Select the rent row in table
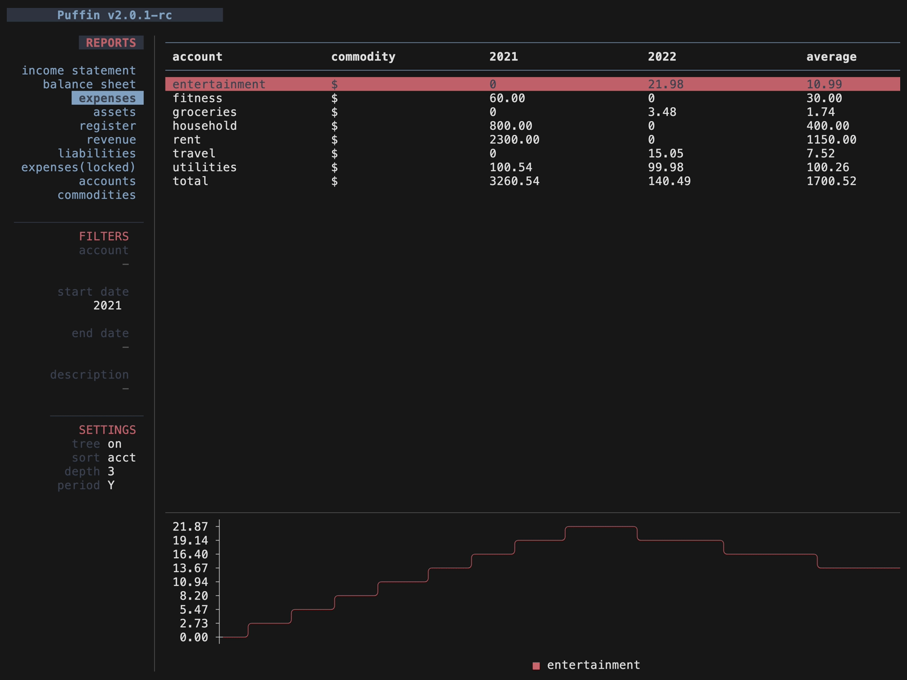907x680 pixels. pos(187,139)
